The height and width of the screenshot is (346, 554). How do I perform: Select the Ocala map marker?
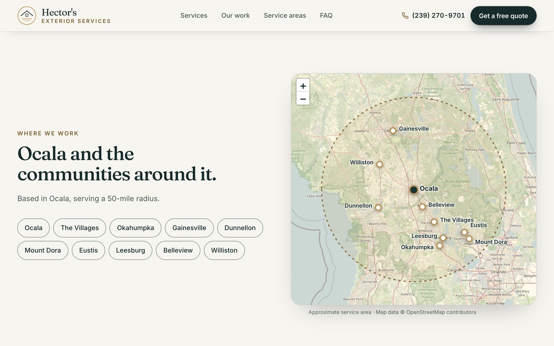pyautogui.click(x=413, y=190)
